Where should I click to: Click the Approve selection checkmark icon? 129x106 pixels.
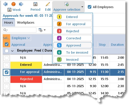pyautogui.click(x=67, y=4)
